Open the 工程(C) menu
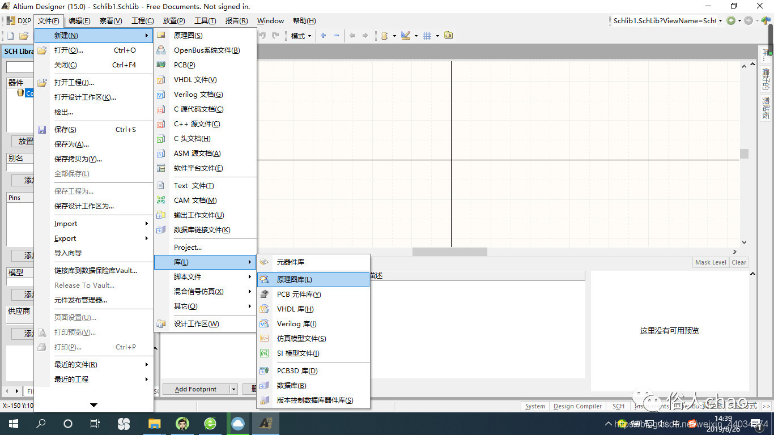 [142, 21]
